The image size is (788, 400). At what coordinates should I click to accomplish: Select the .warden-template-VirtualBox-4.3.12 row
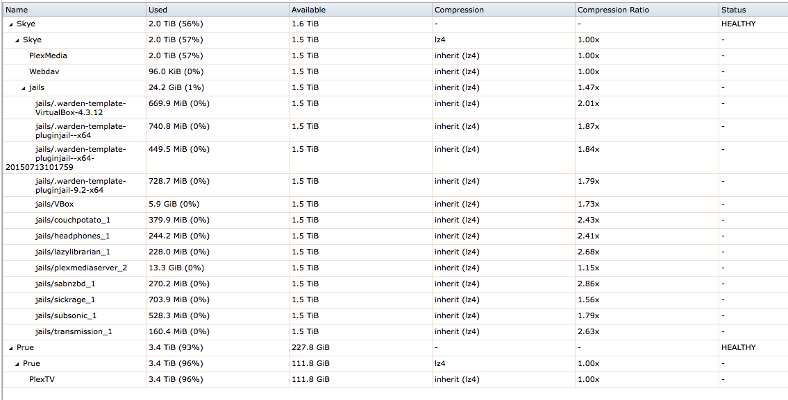coord(396,107)
